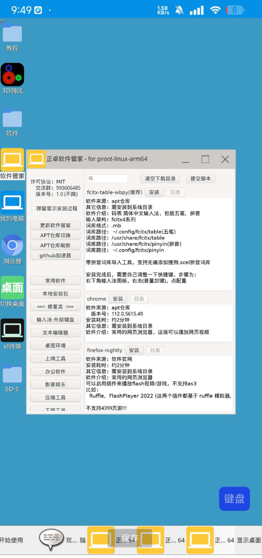The image size is (262, 558).
Task: Install firefox-nightly via 安装 button
Action: tap(134, 350)
